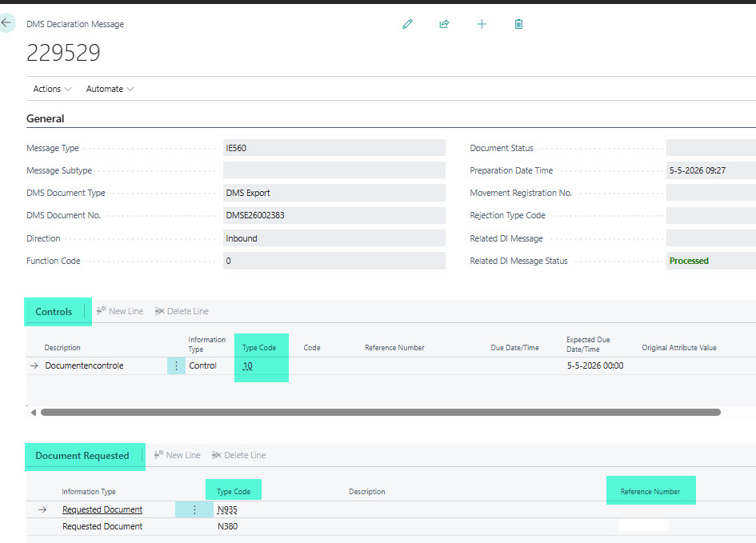Expand the Automate menu
Screen dimensions: 756x543
(x=110, y=89)
